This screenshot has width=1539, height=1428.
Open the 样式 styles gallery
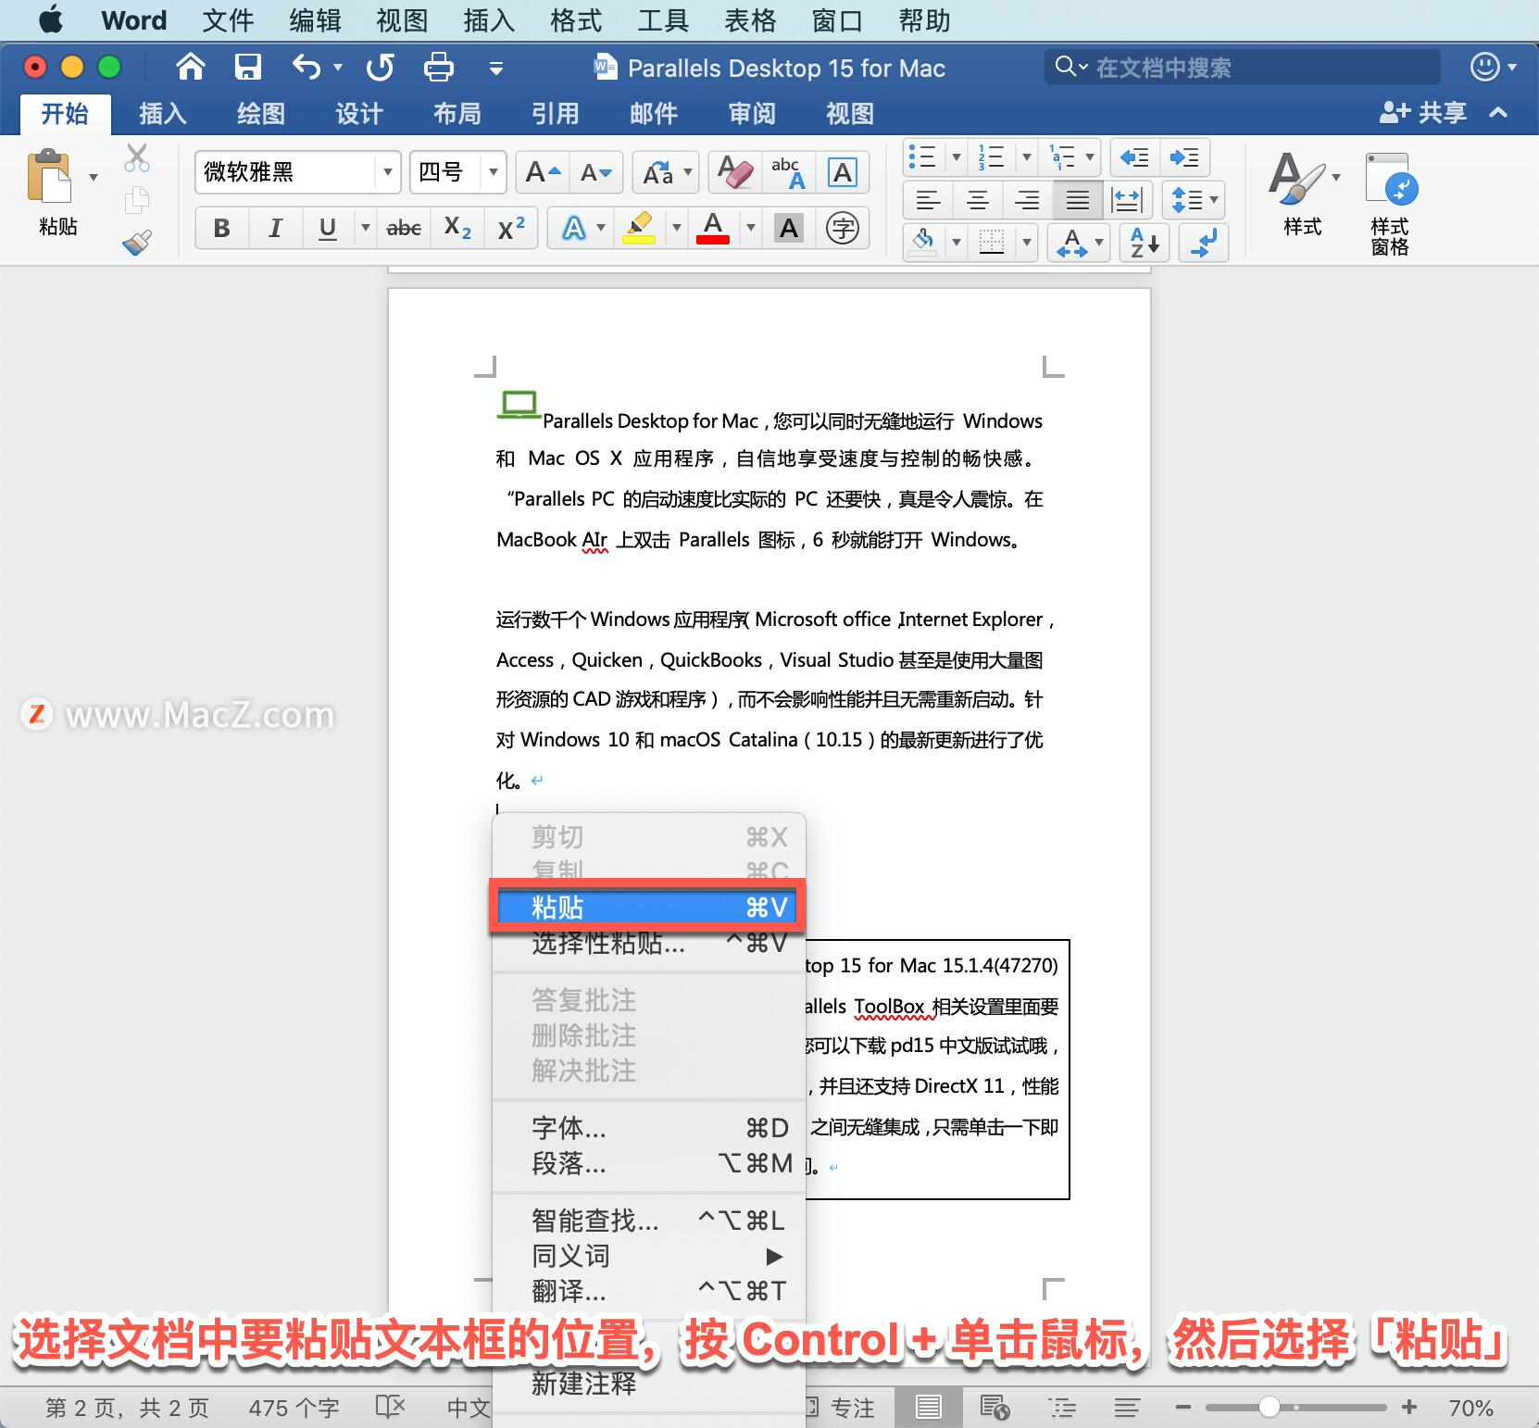click(1302, 194)
